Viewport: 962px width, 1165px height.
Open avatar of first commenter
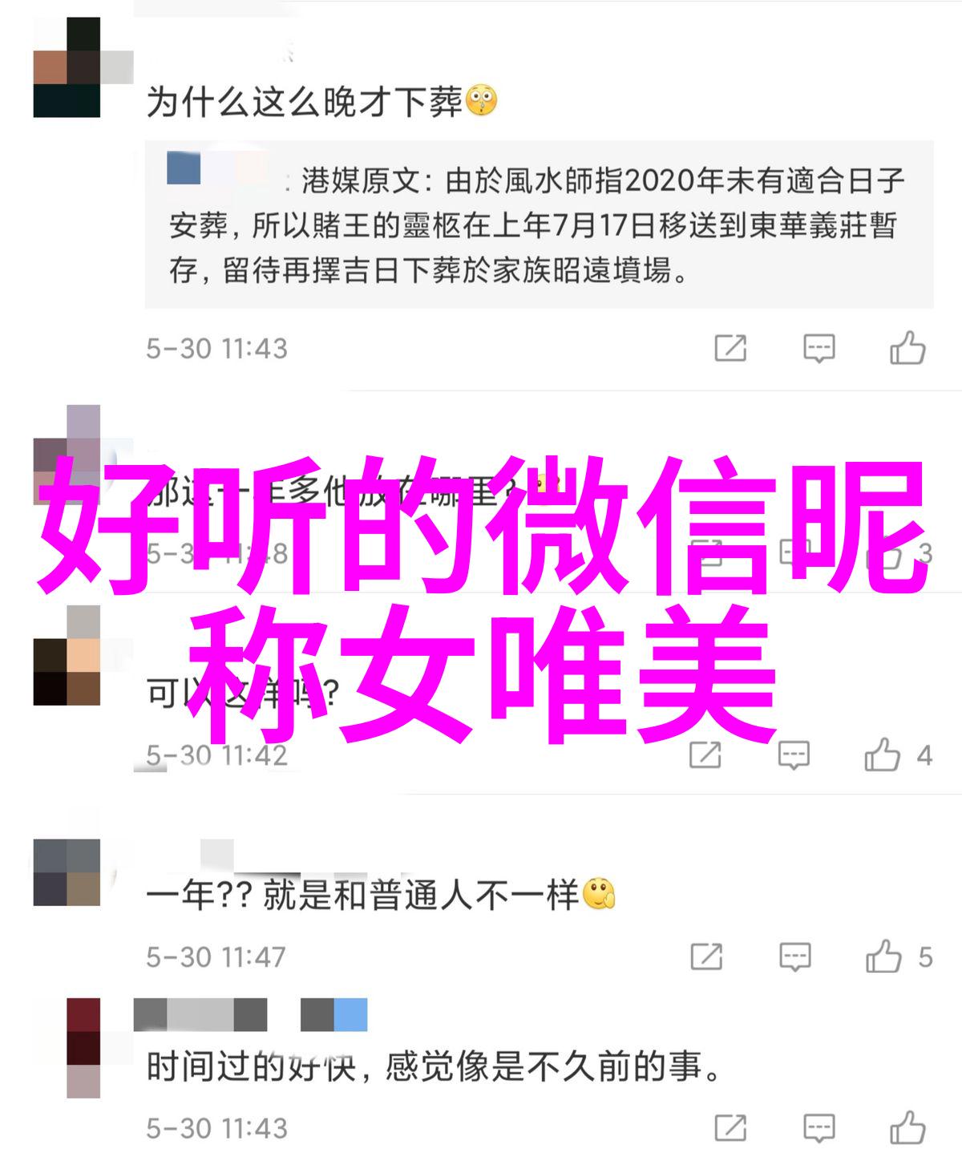pos(67,67)
